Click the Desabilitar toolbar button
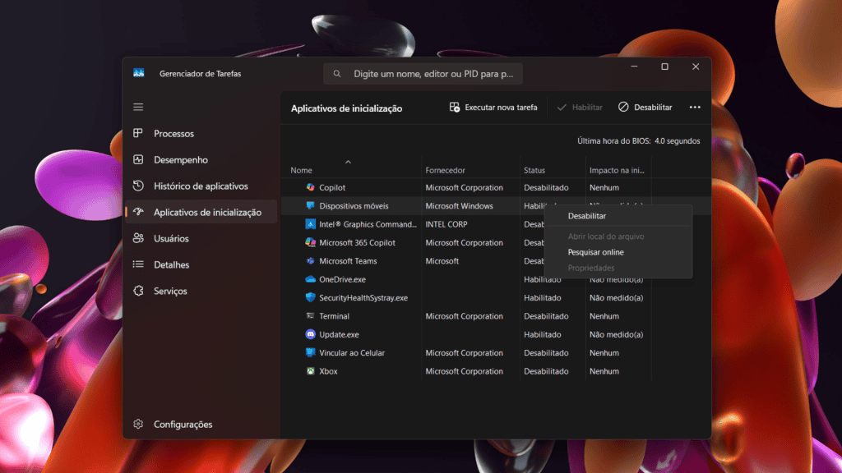This screenshot has width=842, height=473. [645, 108]
